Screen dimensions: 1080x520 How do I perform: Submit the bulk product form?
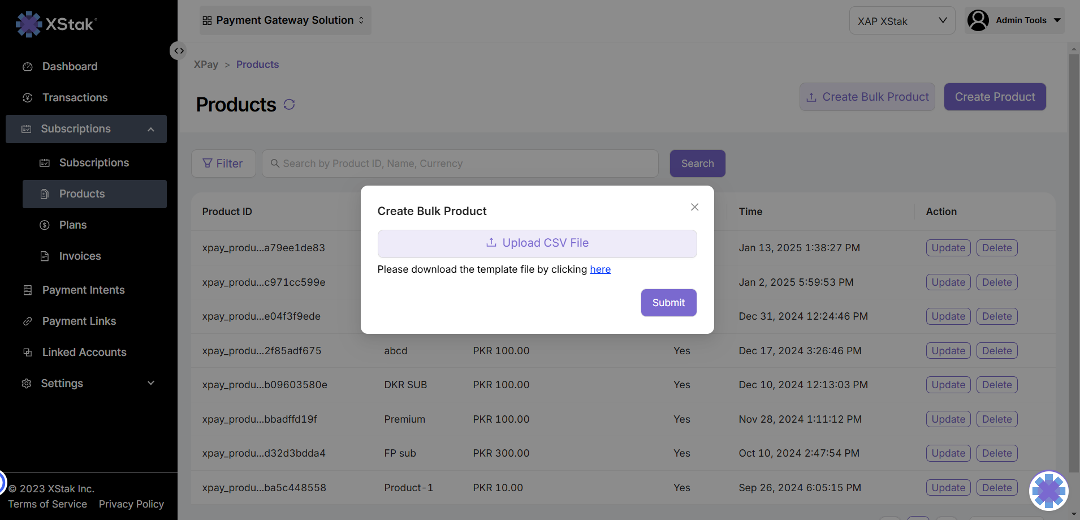click(668, 303)
